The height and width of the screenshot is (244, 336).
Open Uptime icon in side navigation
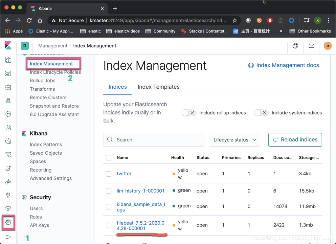pos(8,168)
